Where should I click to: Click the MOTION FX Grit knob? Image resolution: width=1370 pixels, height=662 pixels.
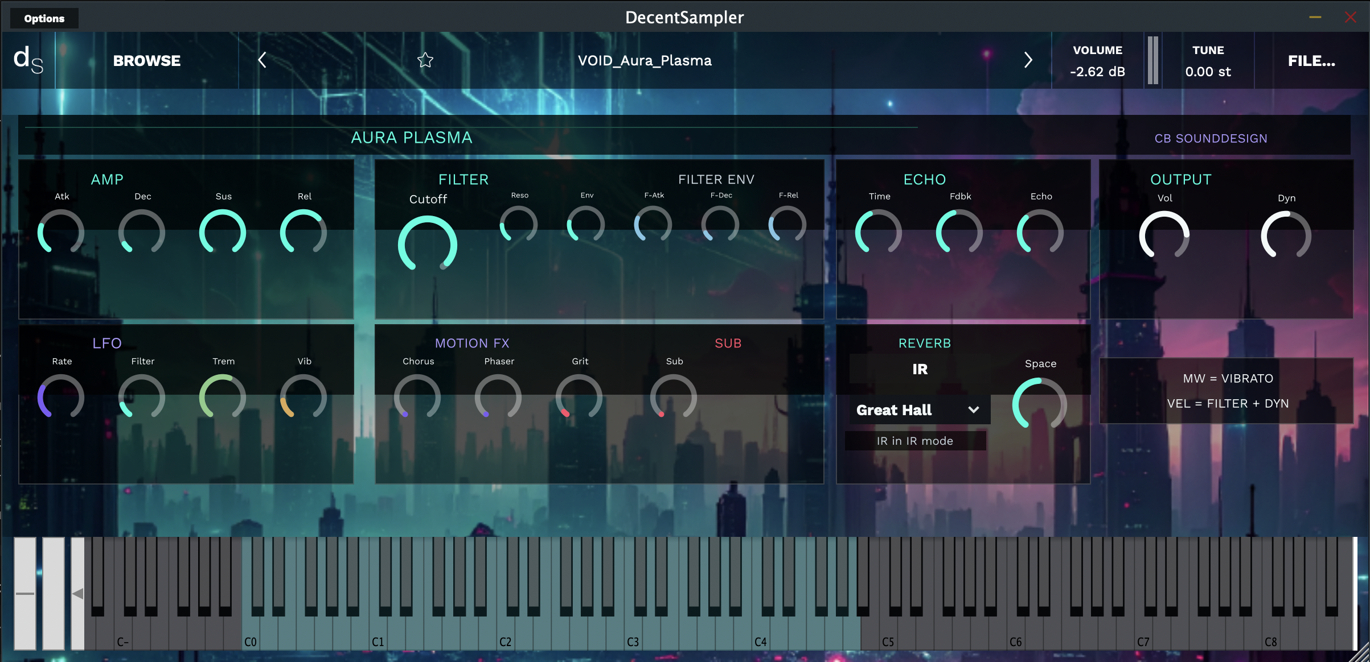tap(579, 397)
